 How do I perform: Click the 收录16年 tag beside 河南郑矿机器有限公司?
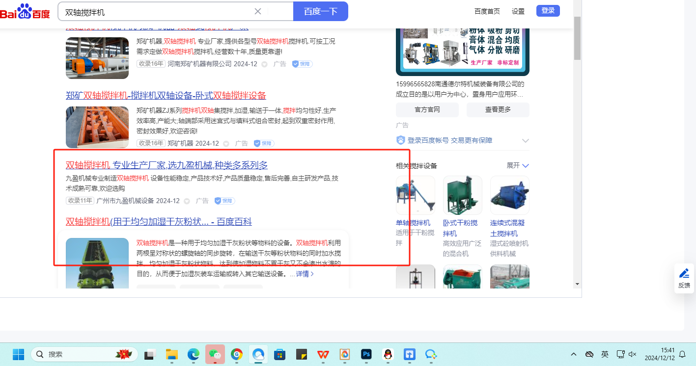coord(151,64)
